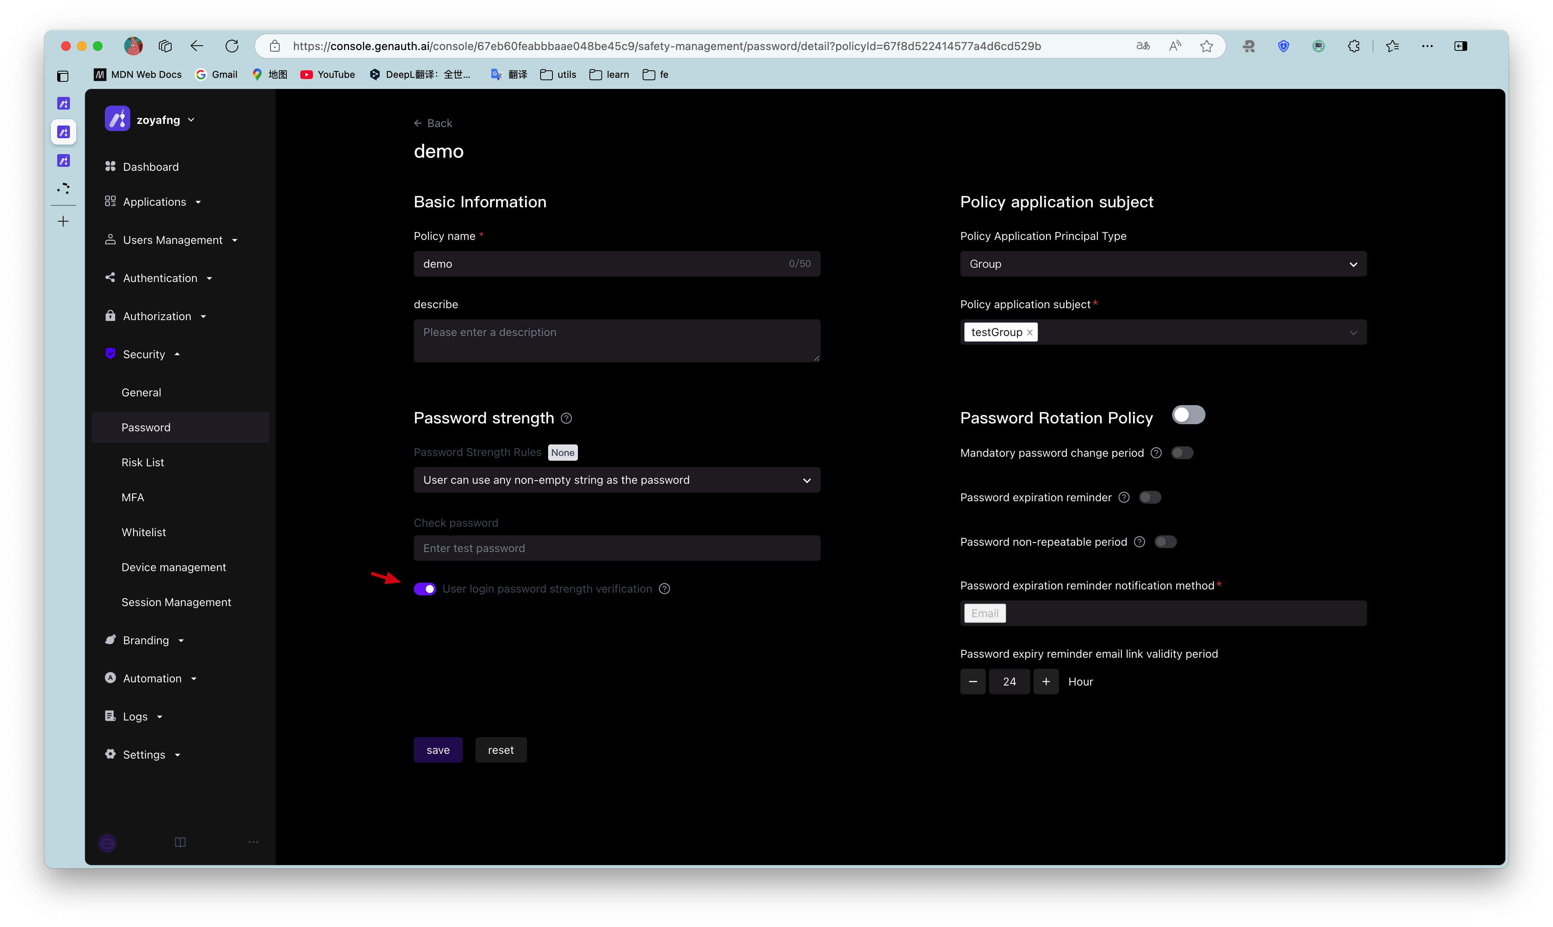
Task: Click help icon next to Password expiration reminder
Action: point(1124,497)
